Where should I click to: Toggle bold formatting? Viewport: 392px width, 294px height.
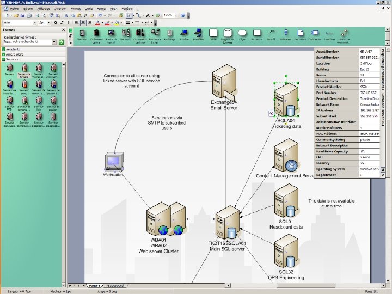click(x=55, y=23)
